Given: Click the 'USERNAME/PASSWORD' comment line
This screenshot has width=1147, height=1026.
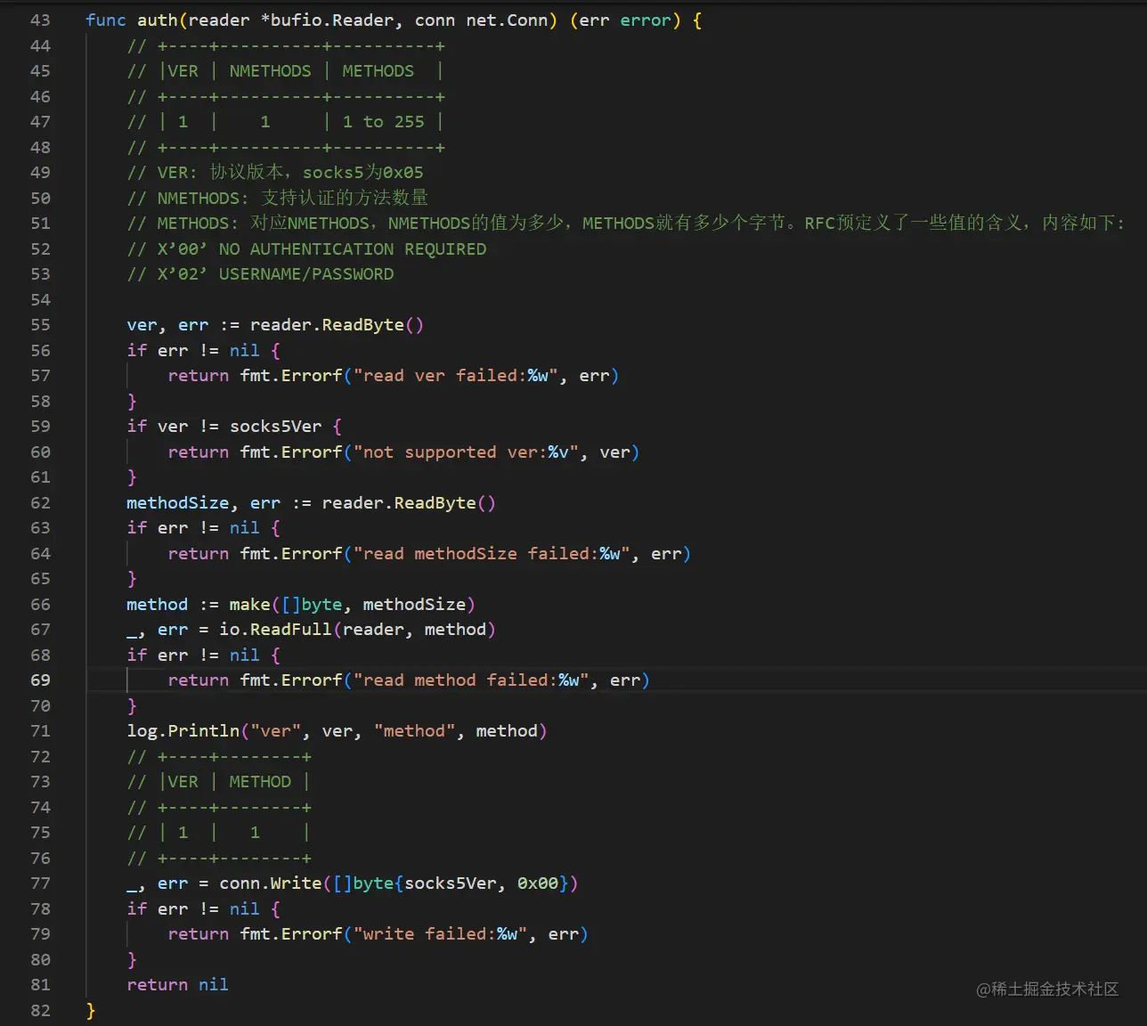Looking at the screenshot, I should pos(260,274).
